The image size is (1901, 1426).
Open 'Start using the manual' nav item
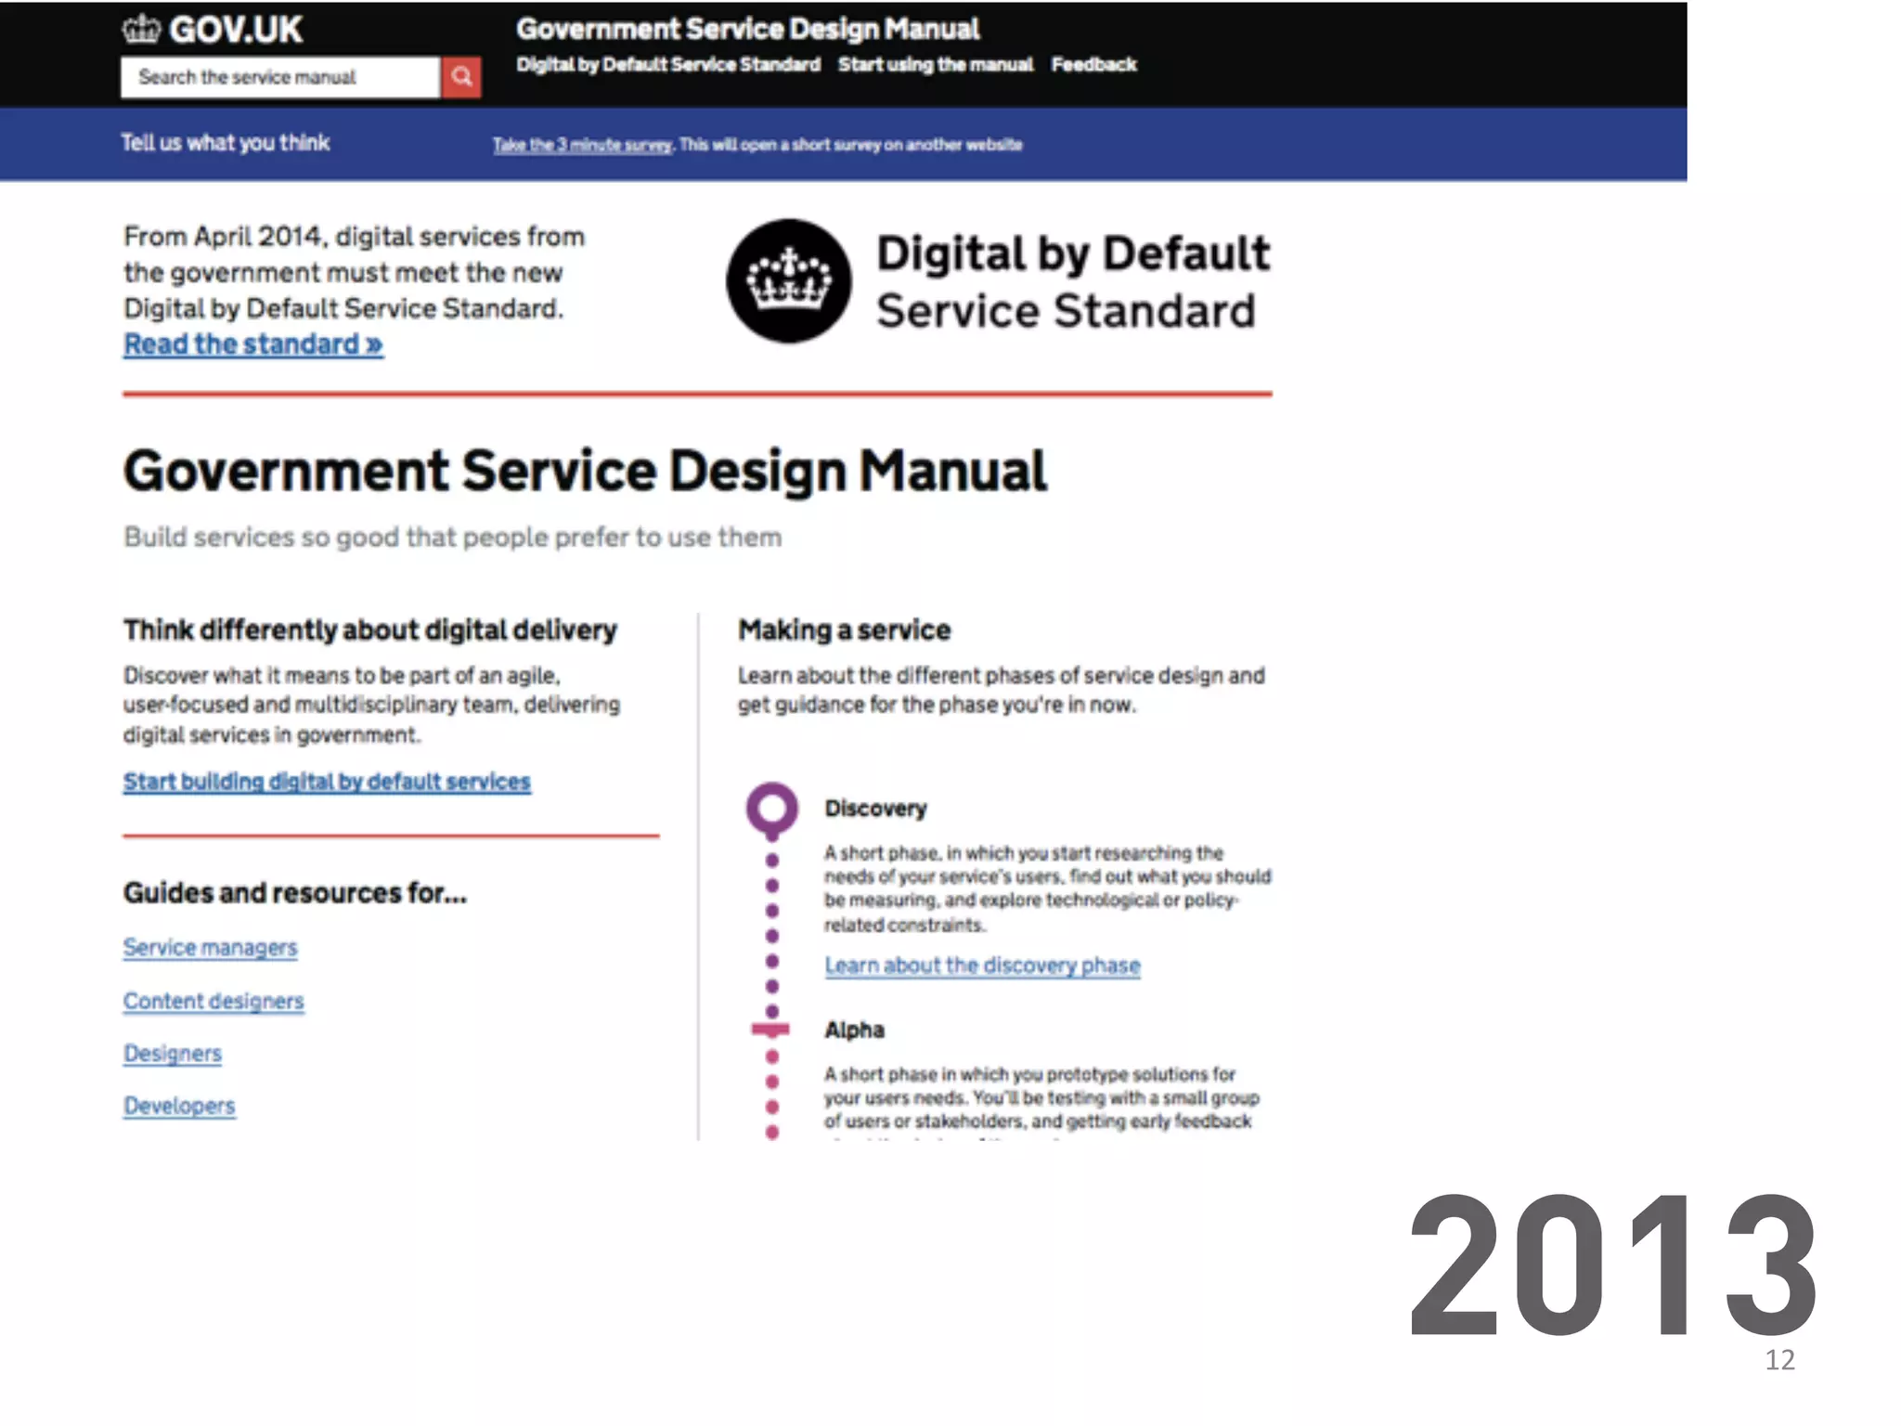coord(935,65)
